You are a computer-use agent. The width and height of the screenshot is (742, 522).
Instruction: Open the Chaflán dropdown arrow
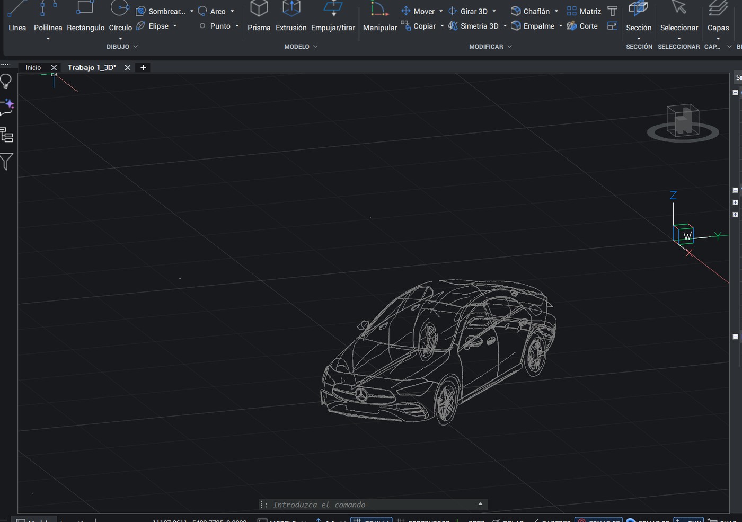click(556, 11)
